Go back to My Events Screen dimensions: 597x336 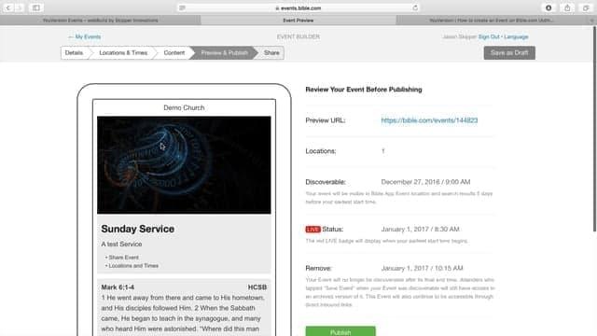[x=85, y=36]
